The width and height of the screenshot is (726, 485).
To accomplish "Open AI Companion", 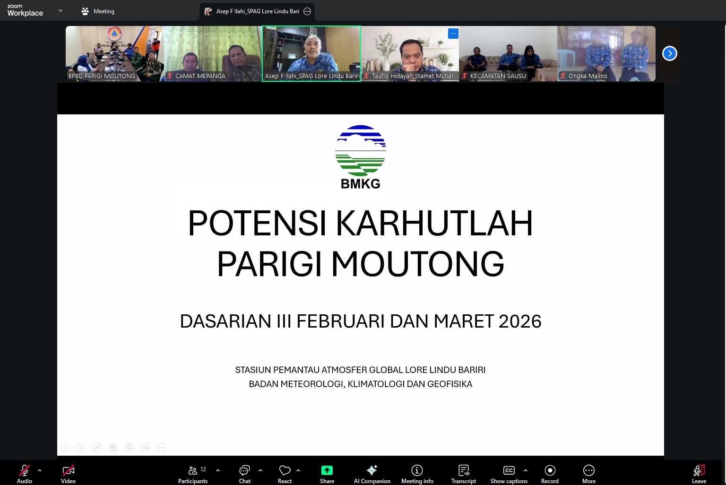I will click(x=372, y=474).
